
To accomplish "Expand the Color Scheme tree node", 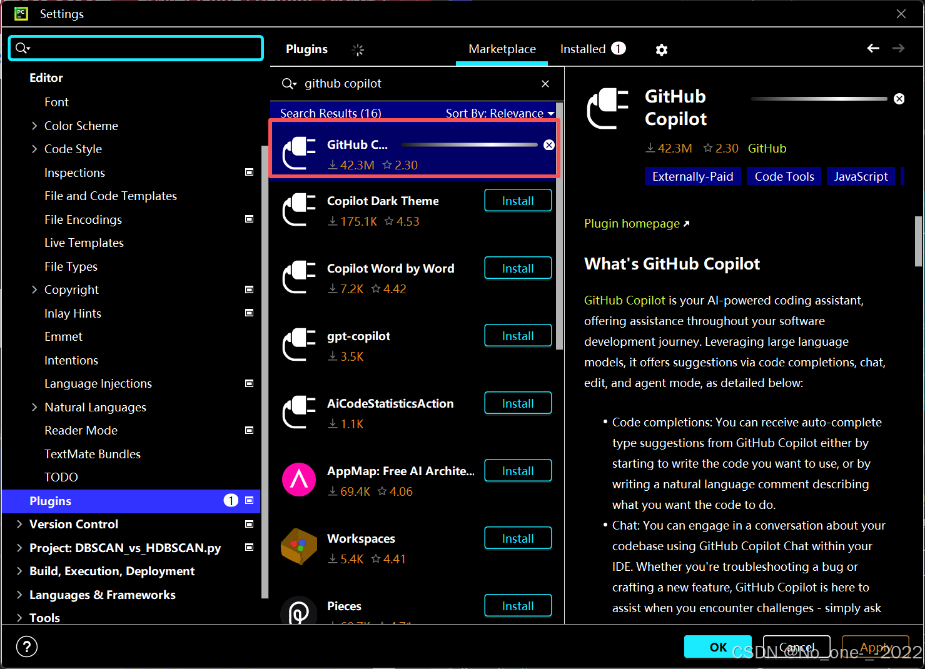I will (x=34, y=126).
